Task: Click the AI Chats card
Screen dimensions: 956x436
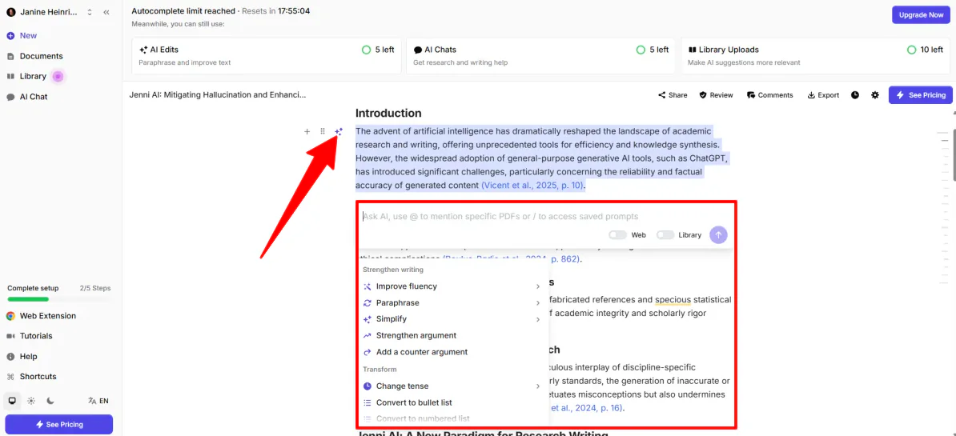Action: point(540,55)
